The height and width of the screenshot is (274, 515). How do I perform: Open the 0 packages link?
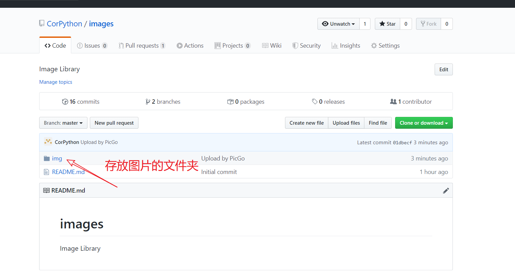246,102
